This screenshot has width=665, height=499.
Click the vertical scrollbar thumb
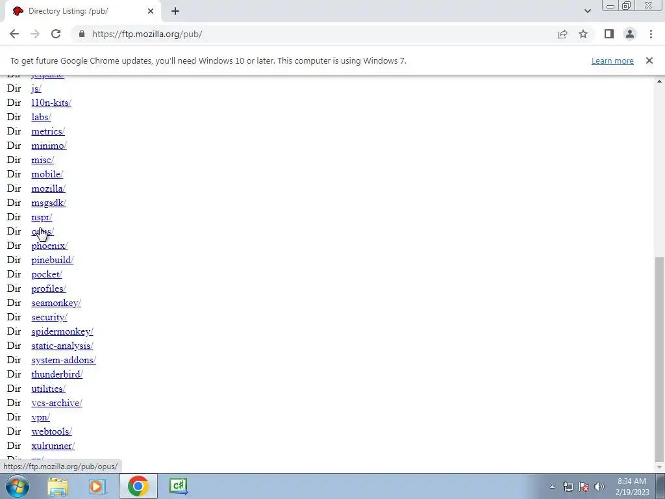pos(660,359)
